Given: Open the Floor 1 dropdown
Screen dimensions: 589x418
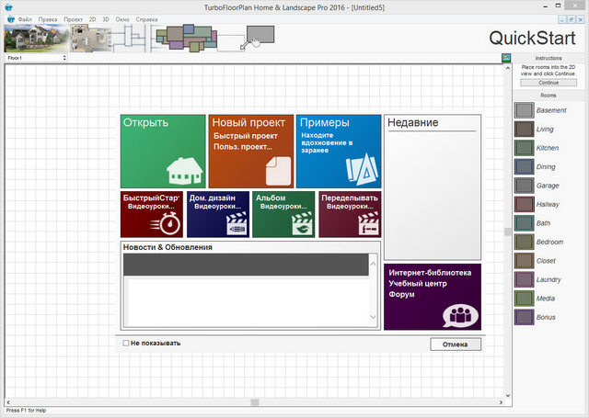Looking at the screenshot, I should (36, 58).
